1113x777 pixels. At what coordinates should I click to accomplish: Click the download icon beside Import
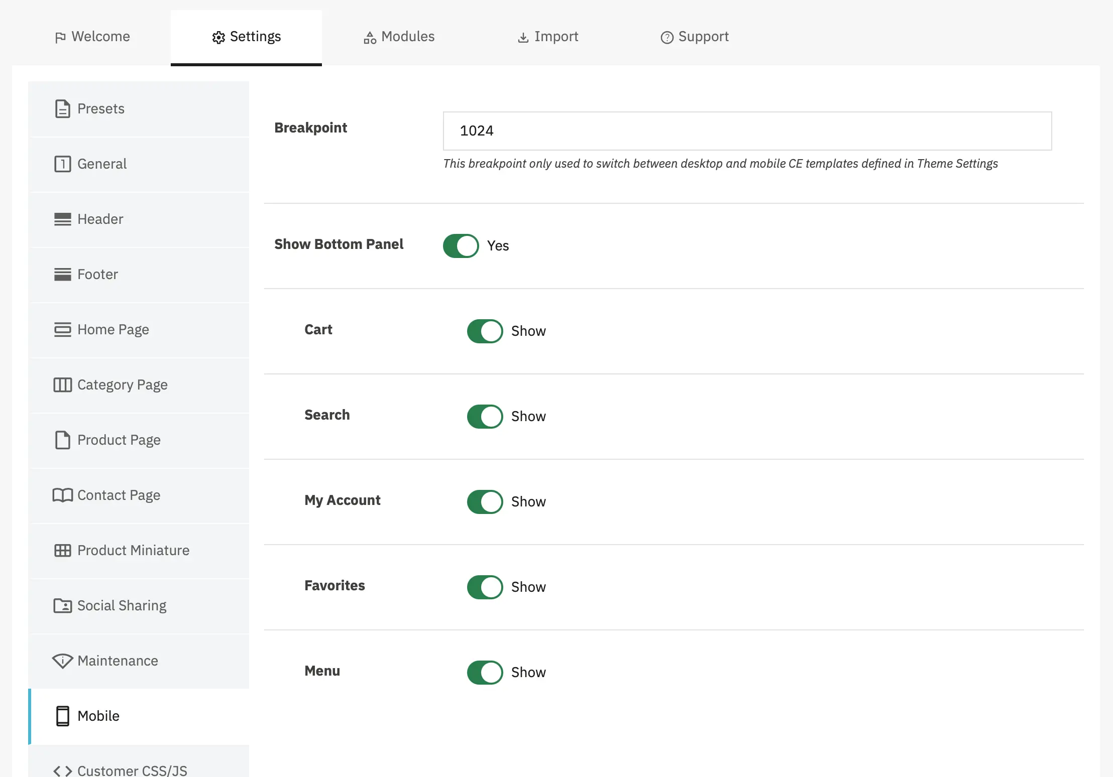click(x=523, y=38)
